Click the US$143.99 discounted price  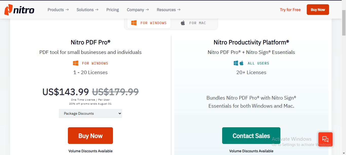tap(66, 92)
